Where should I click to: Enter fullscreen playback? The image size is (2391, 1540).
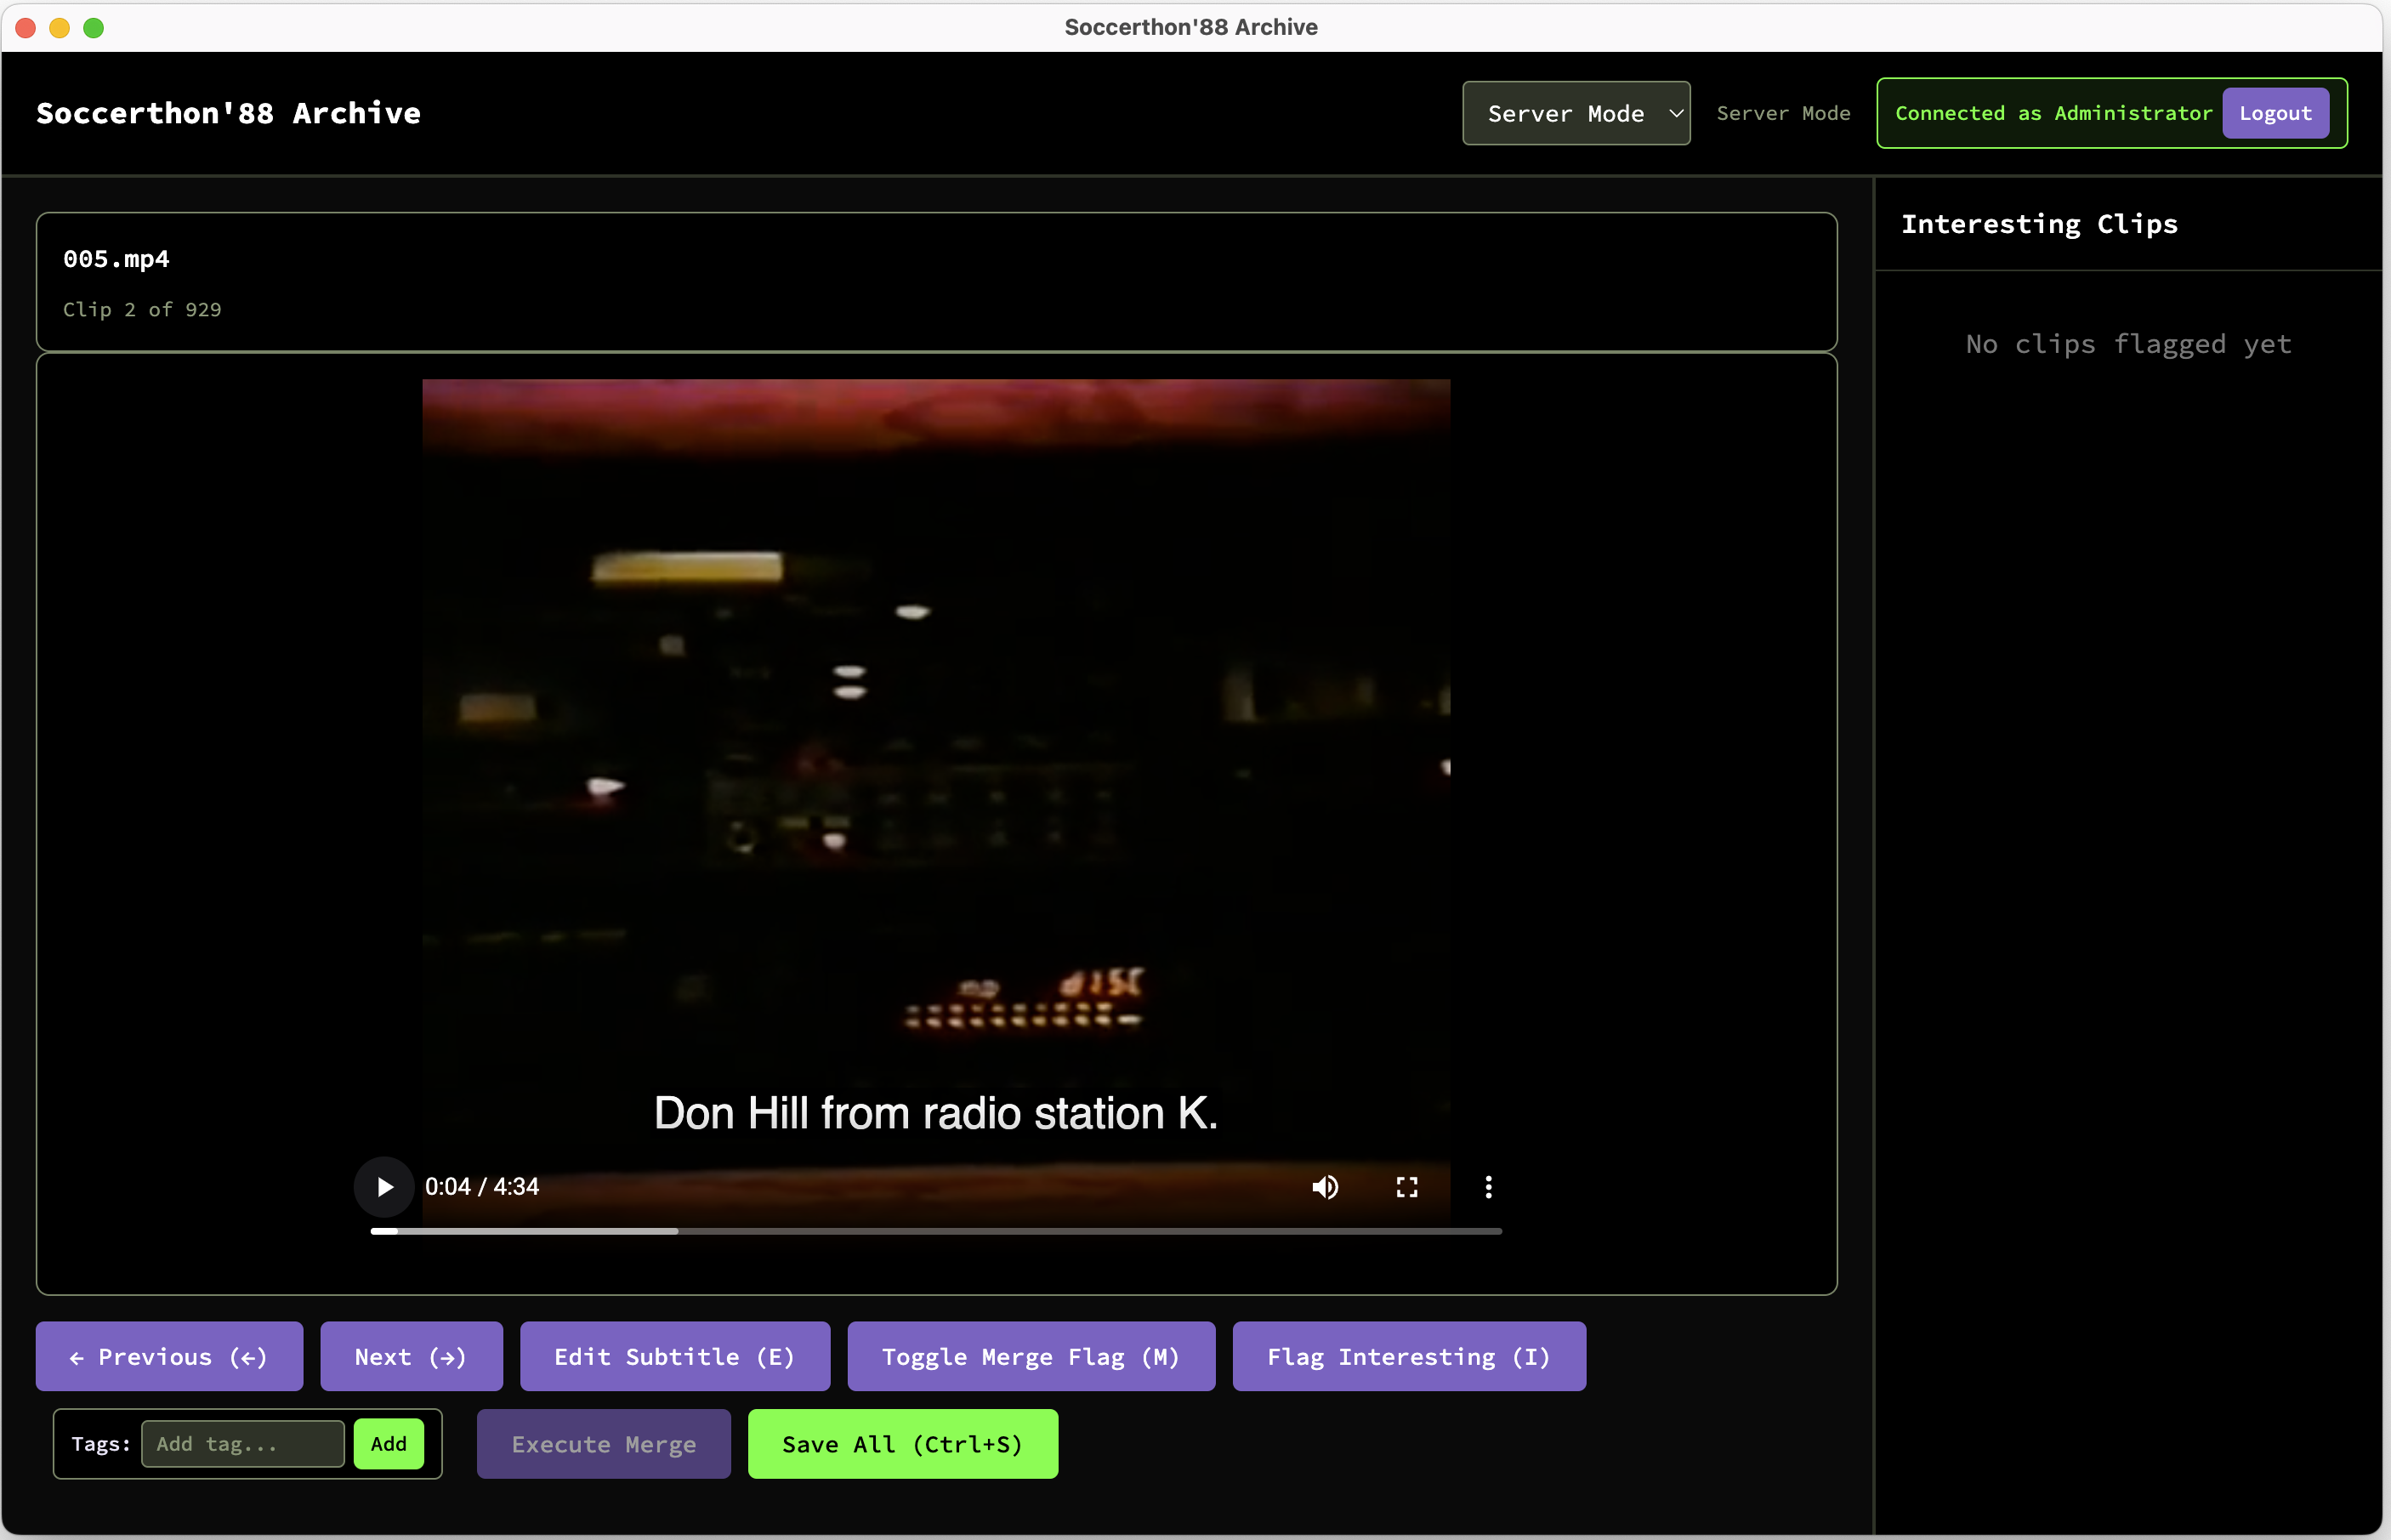(1406, 1187)
